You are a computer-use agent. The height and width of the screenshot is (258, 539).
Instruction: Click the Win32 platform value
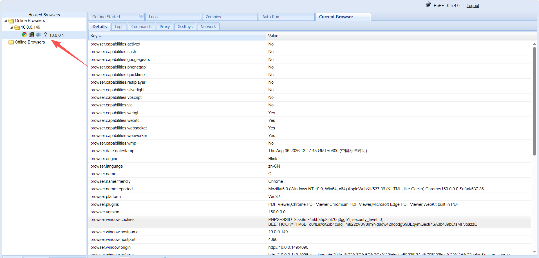click(274, 197)
